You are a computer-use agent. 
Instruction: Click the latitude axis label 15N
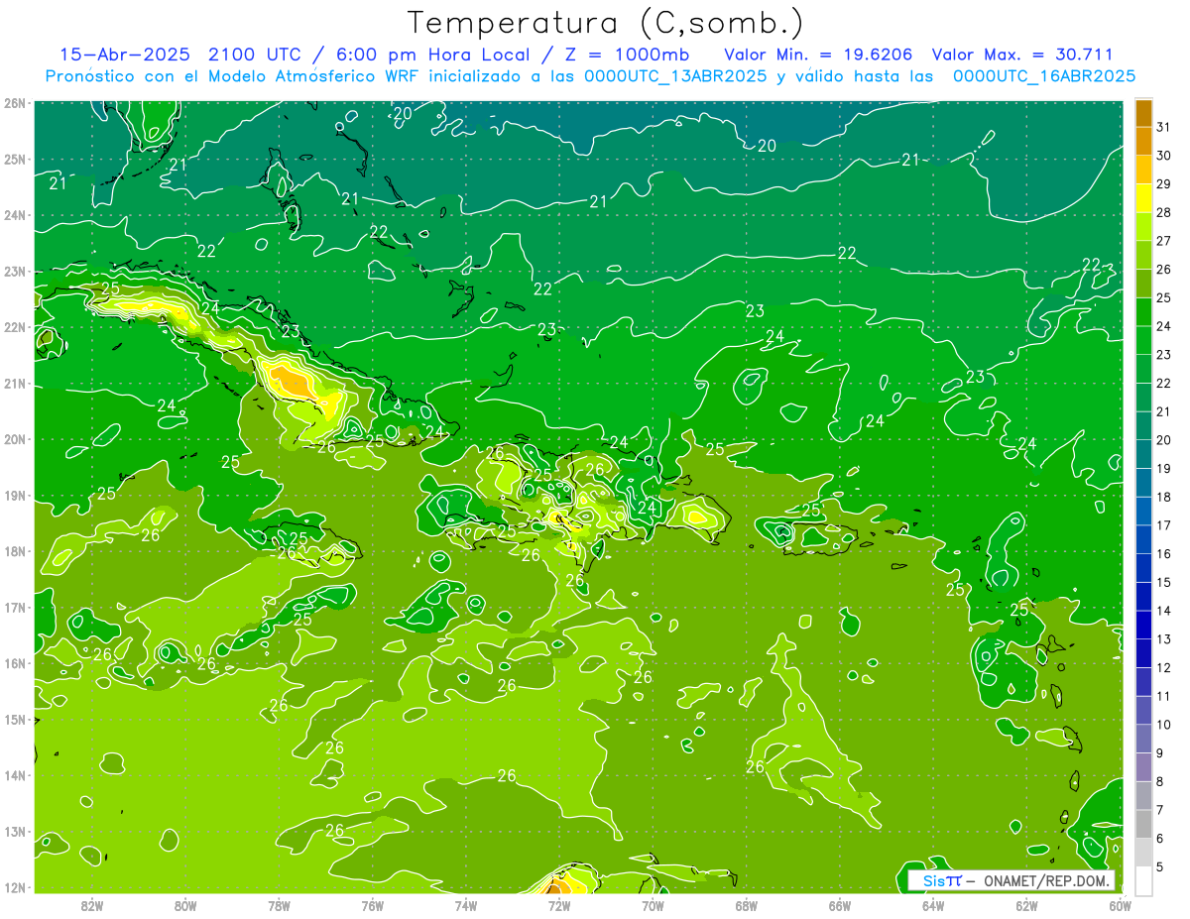(x=15, y=719)
